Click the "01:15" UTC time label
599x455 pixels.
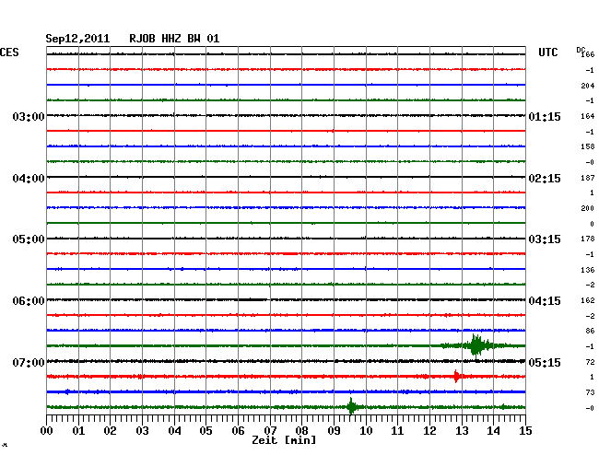545,116
